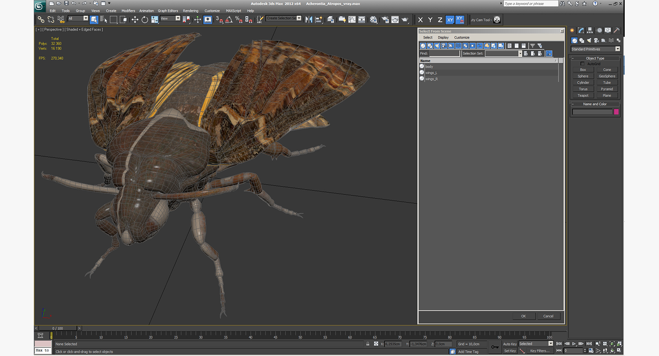Click the Render Production teapot icon
This screenshot has width=659, height=356.
pos(405,20)
